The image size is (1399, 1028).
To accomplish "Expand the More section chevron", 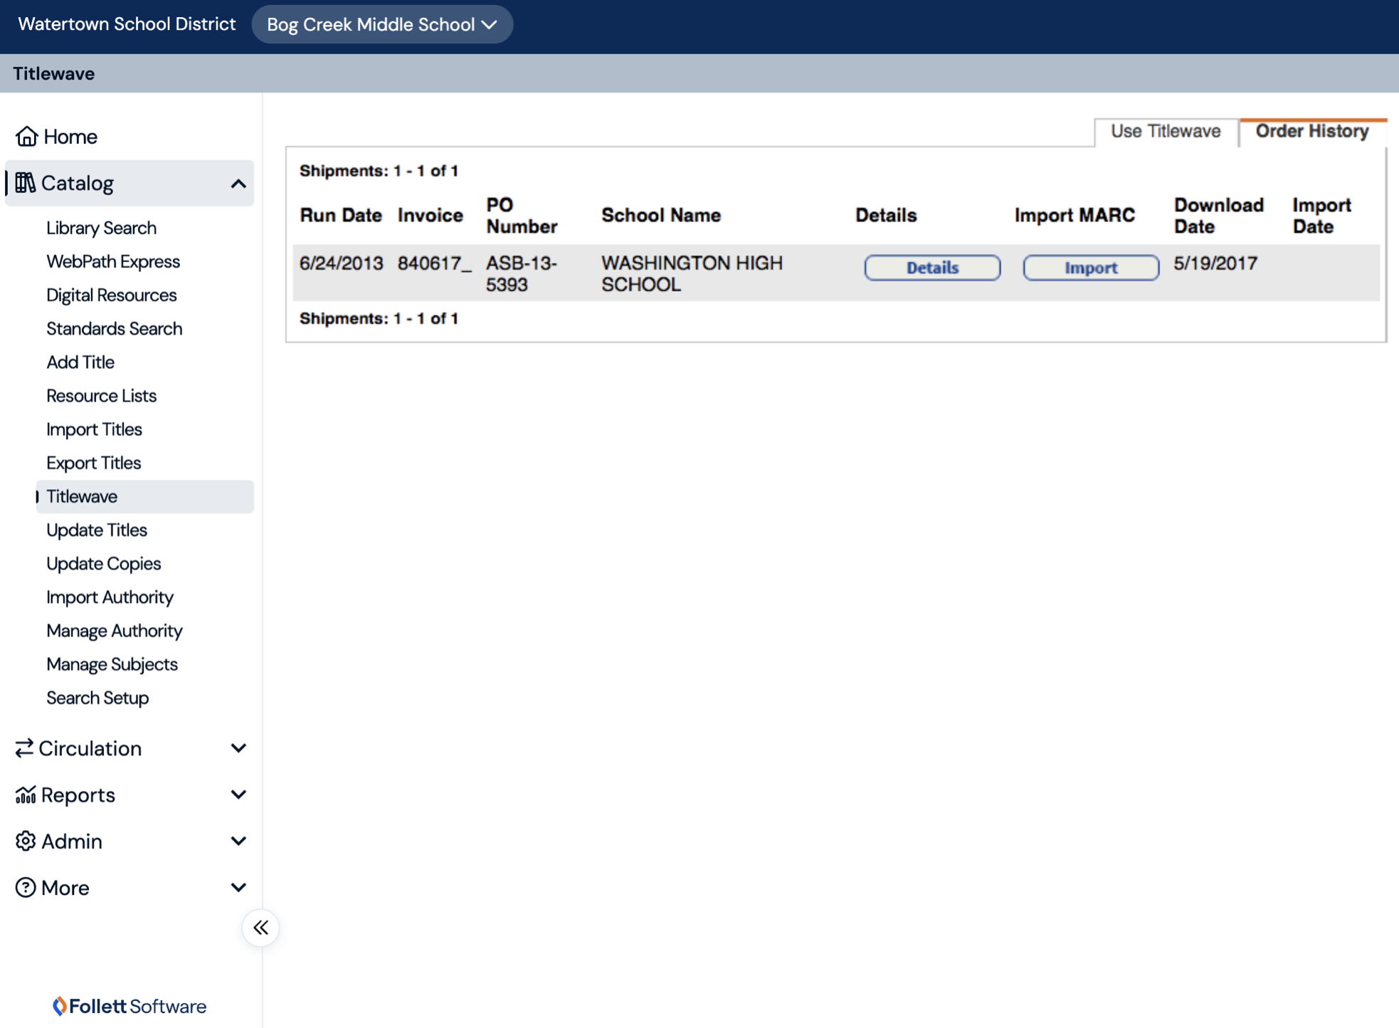I will pyautogui.click(x=238, y=888).
